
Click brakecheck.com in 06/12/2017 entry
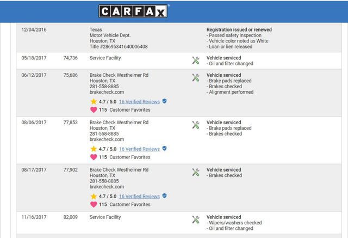click(107, 92)
